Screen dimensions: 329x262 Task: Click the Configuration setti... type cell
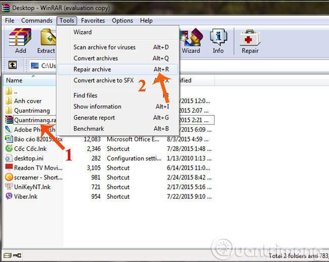134,158
